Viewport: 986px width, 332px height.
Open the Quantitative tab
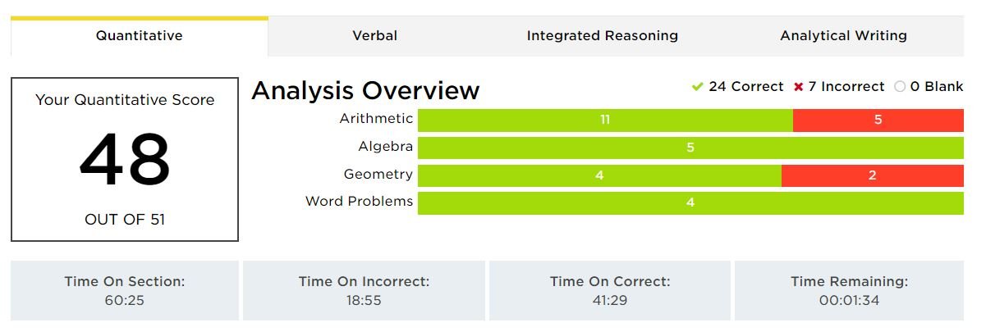[x=139, y=36]
